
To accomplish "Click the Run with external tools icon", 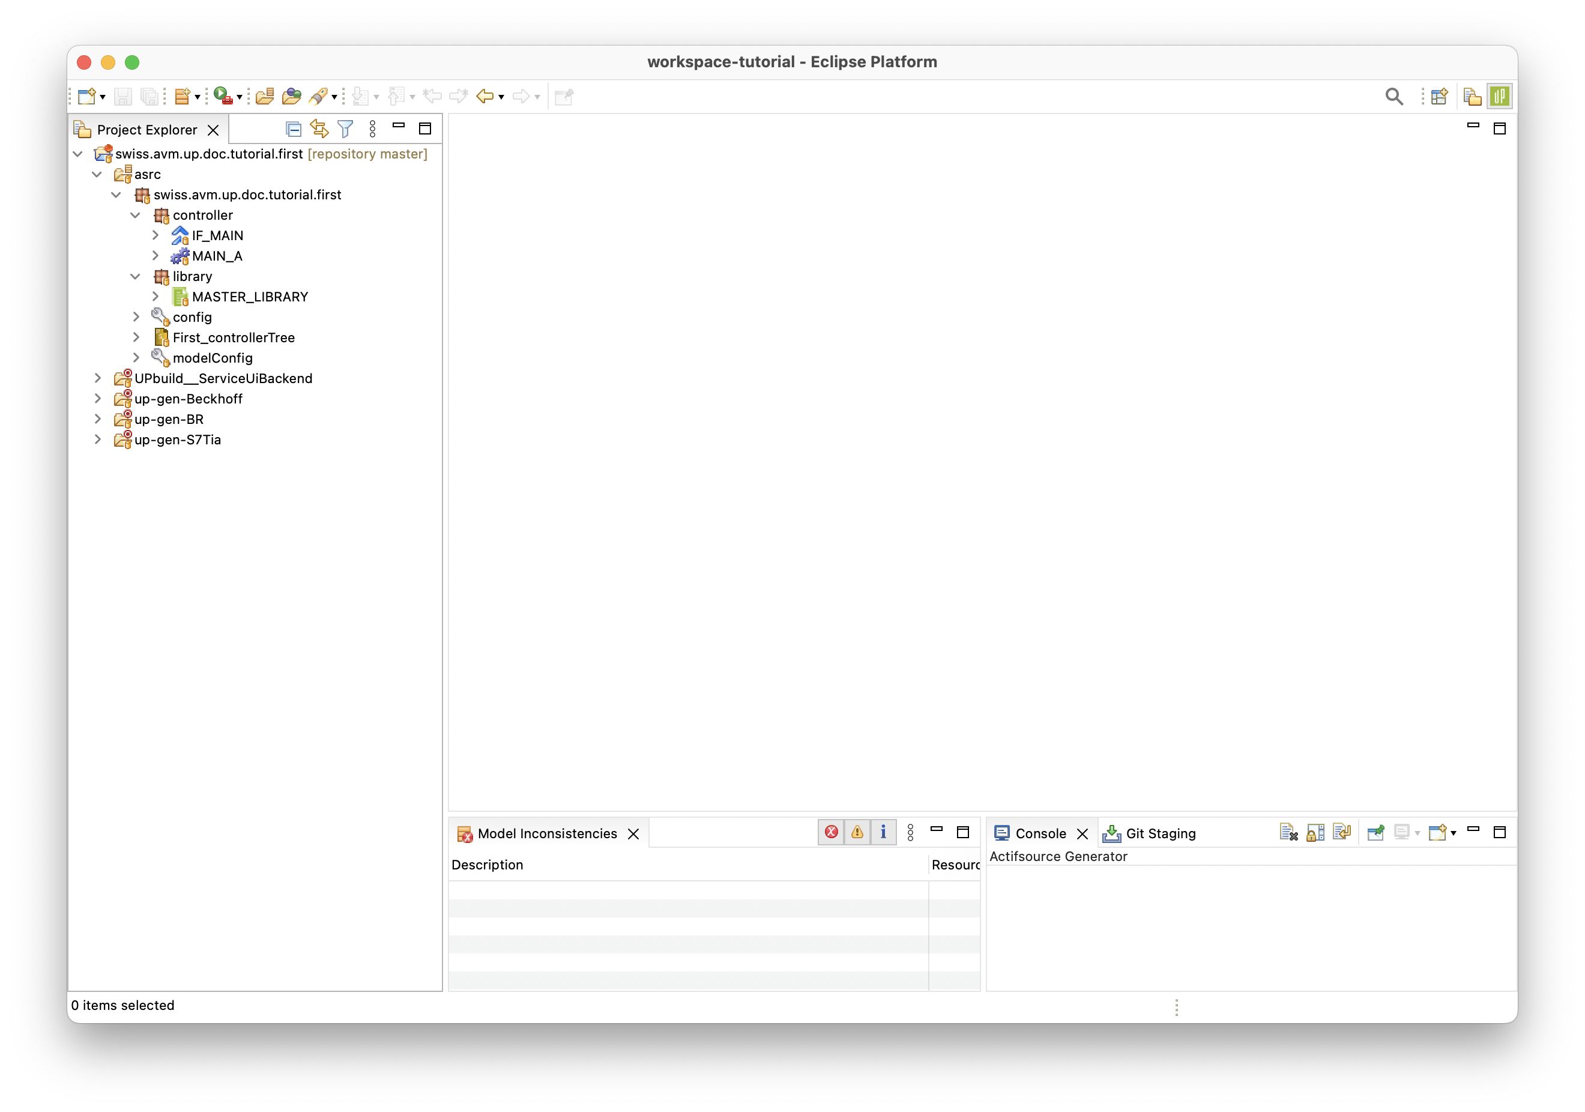I will pyautogui.click(x=222, y=96).
